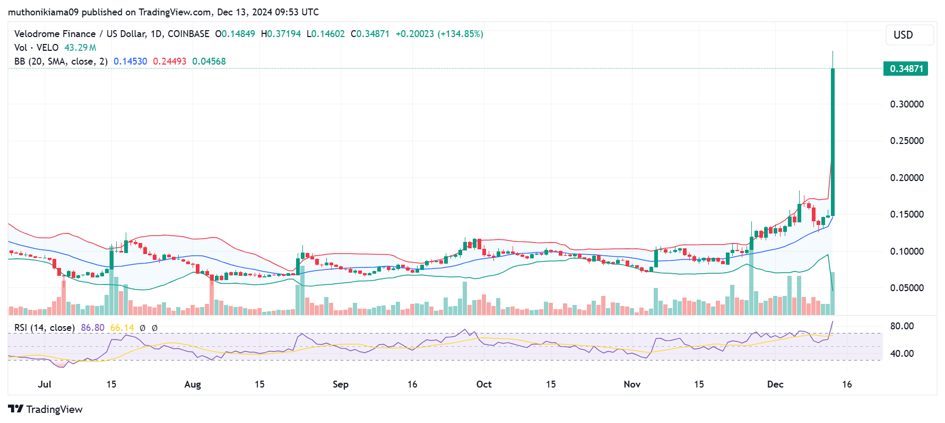945x423 pixels.
Task: Click the 80.00 RSI scale label
Action: (x=901, y=326)
